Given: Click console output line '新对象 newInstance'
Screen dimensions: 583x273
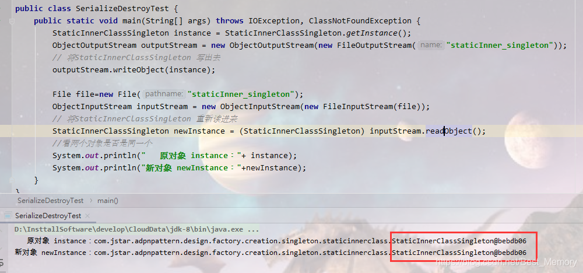Looking at the screenshot, I should click(271, 253).
